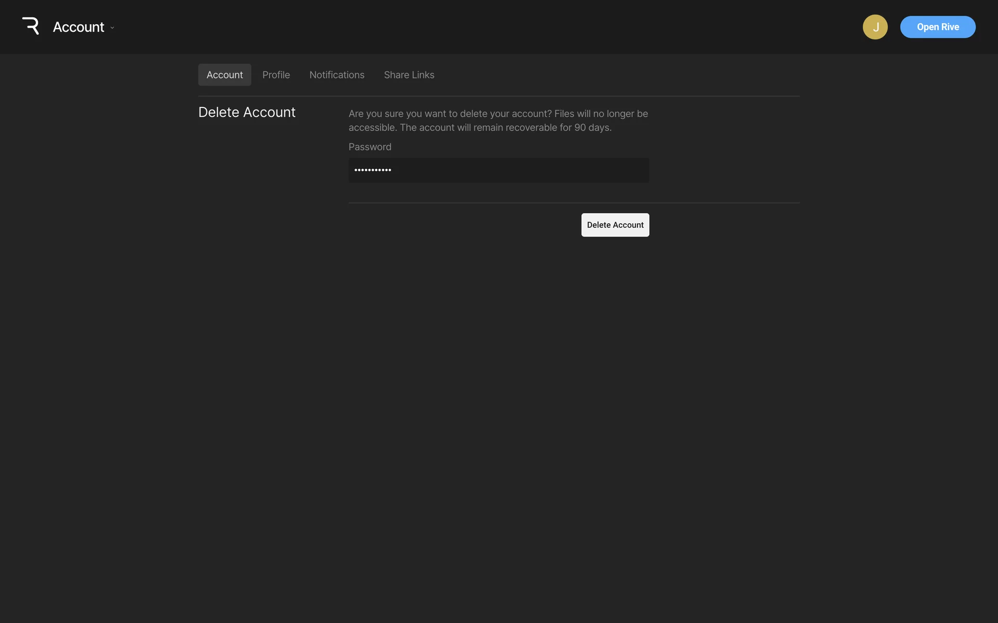Viewport: 998px width, 623px height.
Task: Focus the Password input field
Action: [x=498, y=170]
